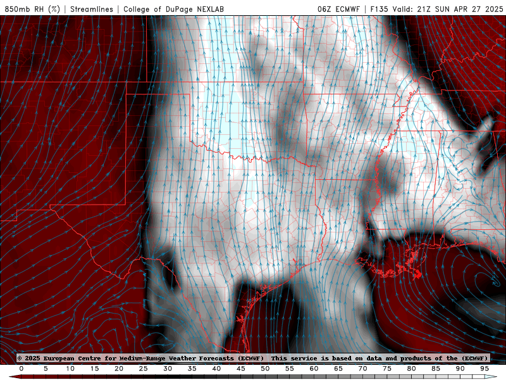This screenshot has height=380, width=506.
Task: Click the '30' value on the color scale
Action: [x=168, y=369]
